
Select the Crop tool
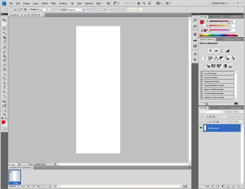pyautogui.click(x=4, y=38)
